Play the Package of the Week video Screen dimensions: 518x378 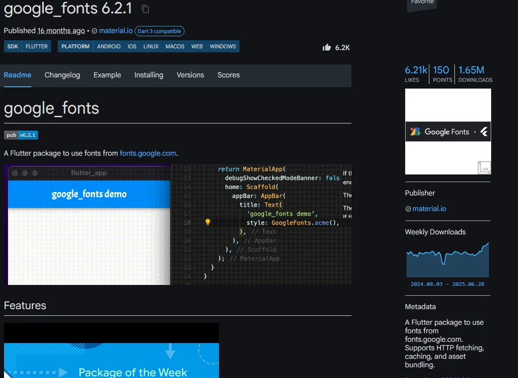click(111, 351)
